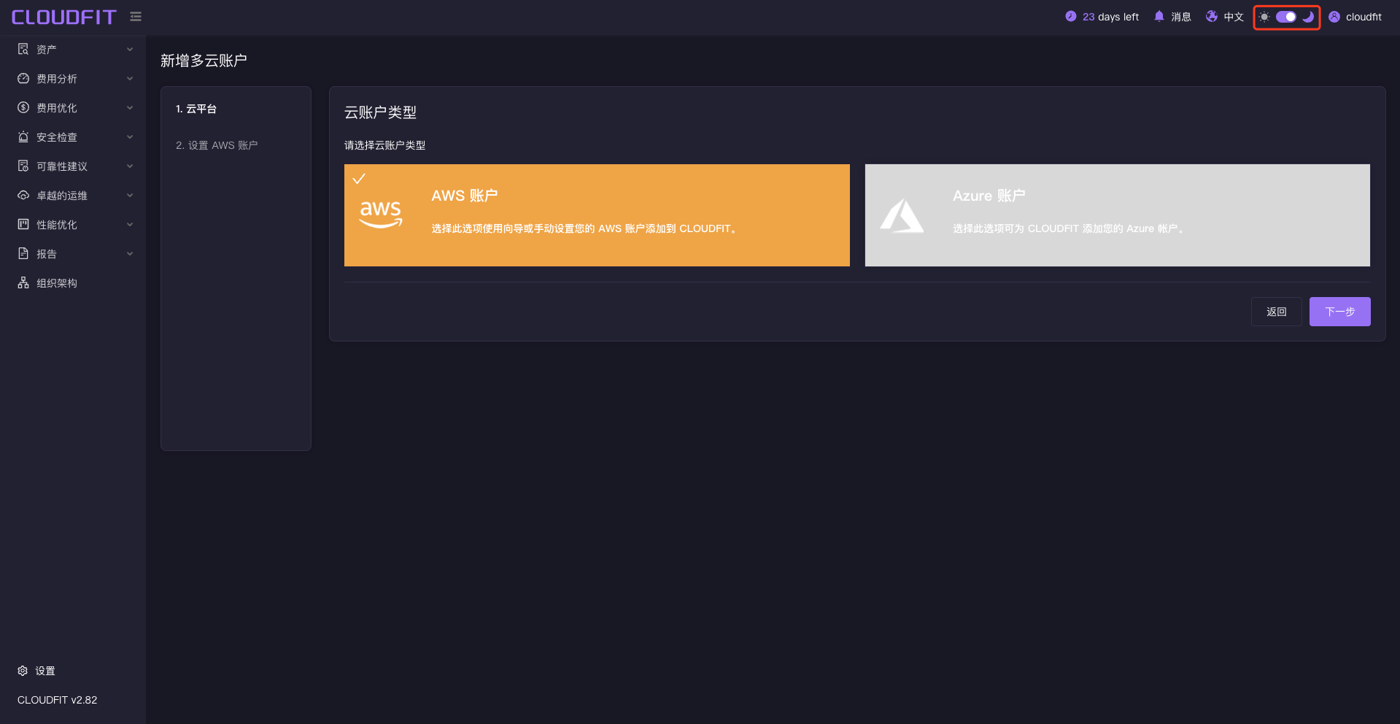
Task: Open 消息 notifications link
Action: pos(1172,17)
